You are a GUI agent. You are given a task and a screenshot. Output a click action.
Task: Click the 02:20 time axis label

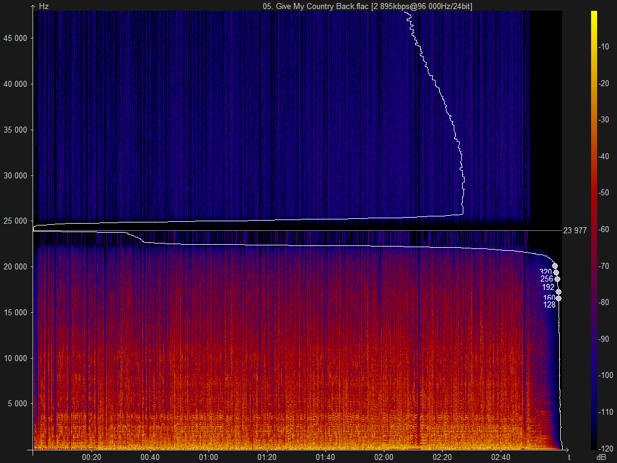click(x=442, y=458)
